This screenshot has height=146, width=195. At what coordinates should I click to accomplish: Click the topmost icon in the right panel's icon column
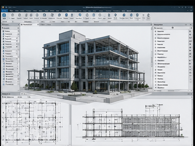pos(190,31)
